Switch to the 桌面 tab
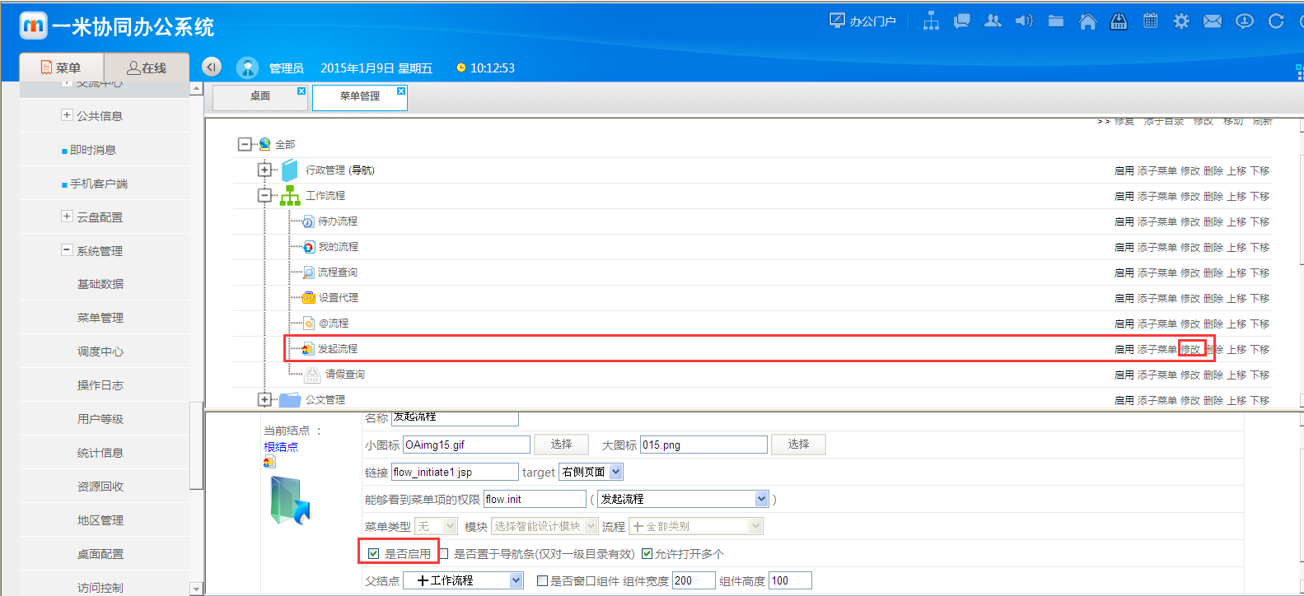Screen dimensions: 1304x596 (x=260, y=96)
